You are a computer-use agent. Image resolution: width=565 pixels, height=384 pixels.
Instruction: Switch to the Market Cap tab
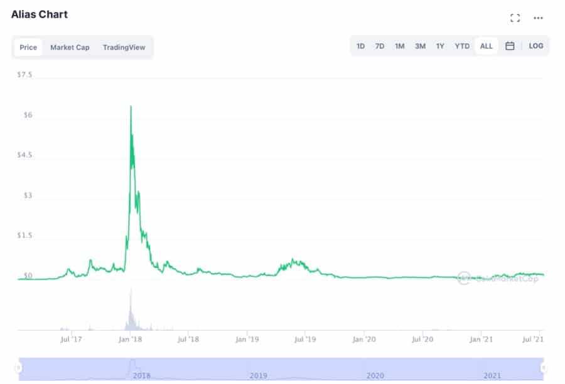pos(70,48)
